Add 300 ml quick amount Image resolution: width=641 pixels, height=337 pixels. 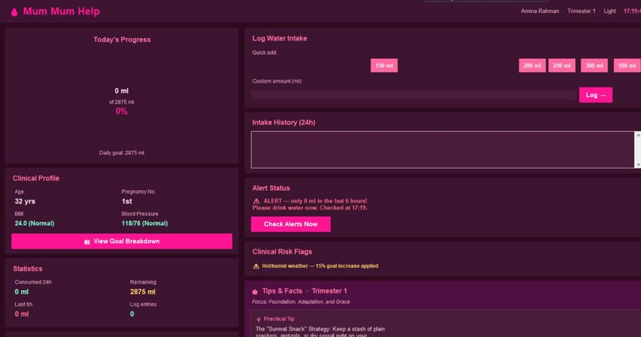(x=594, y=65)
